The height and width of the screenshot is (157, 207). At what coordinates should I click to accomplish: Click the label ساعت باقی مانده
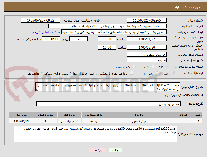pyautogui.click(x=29, y=39)
